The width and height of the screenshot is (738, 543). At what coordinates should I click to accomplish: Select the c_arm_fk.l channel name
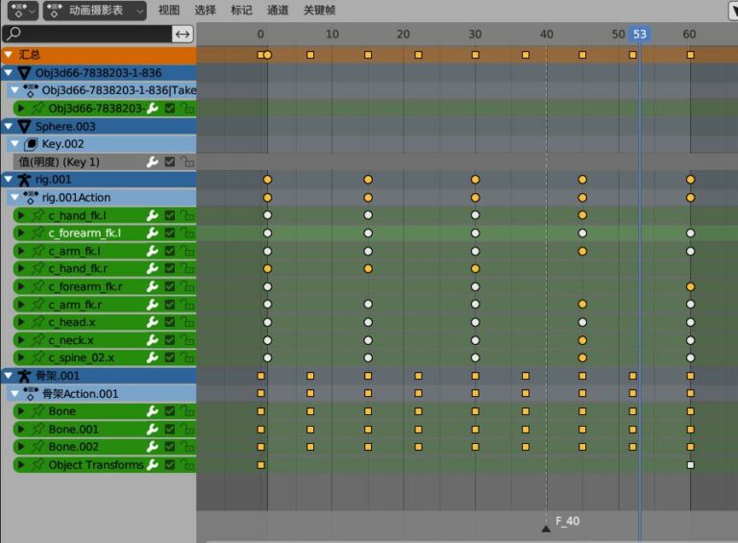pyautogui.click(x=74, y=251)
